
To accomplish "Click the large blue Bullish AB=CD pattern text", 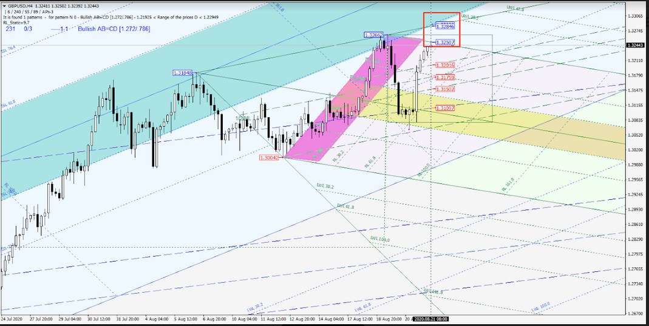I will tap(118, 29).
